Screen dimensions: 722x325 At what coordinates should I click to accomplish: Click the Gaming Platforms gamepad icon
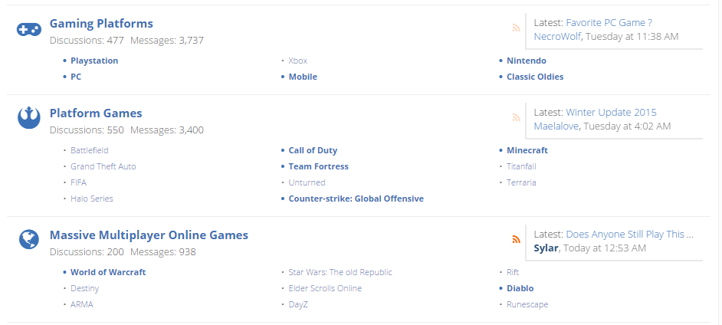click(29, 30)
